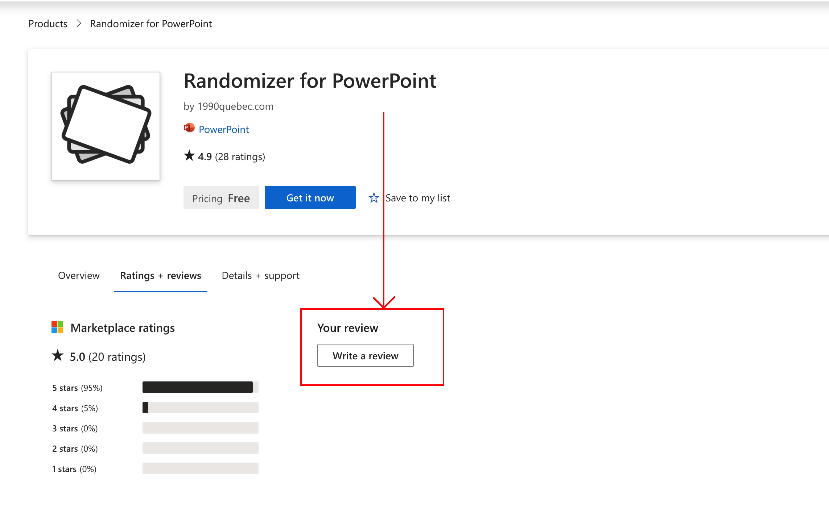The height and width of the screenshot is (518, 829).
Task: Open the Products breadcrumb link
Action: pos(48,24)
